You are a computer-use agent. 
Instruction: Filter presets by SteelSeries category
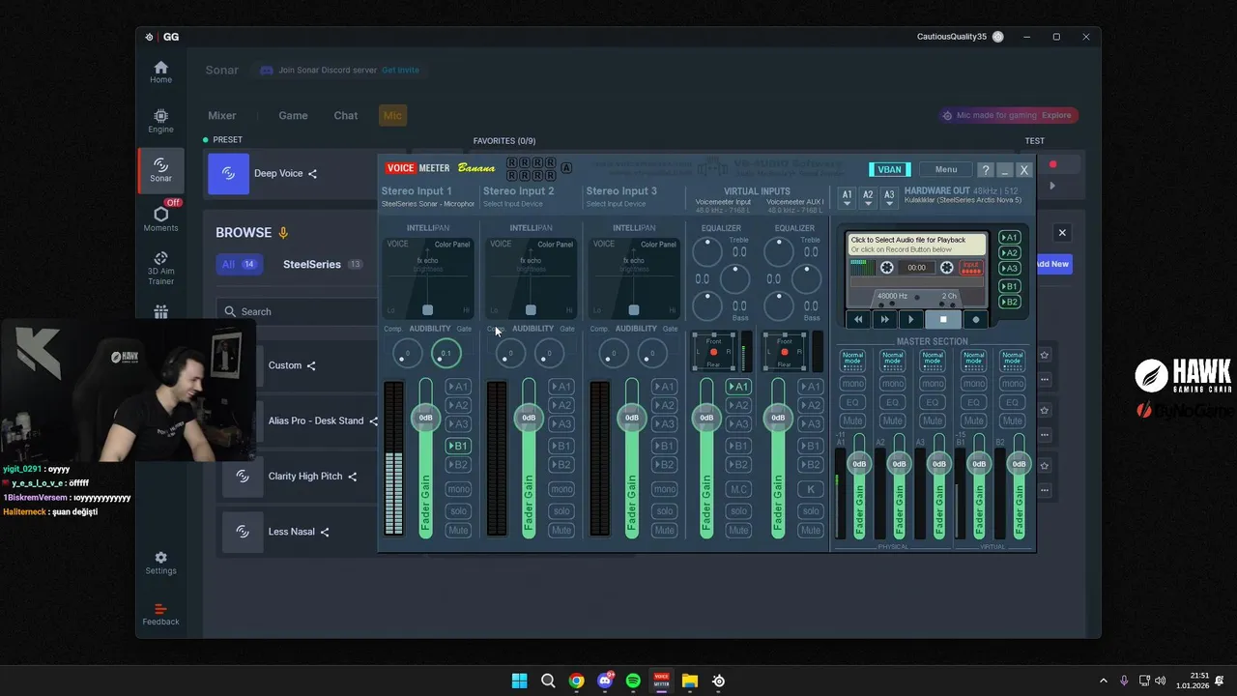(322, 265)
